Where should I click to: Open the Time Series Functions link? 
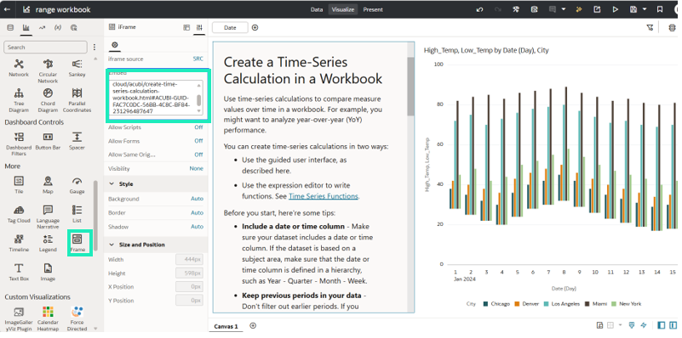[324, 196]
